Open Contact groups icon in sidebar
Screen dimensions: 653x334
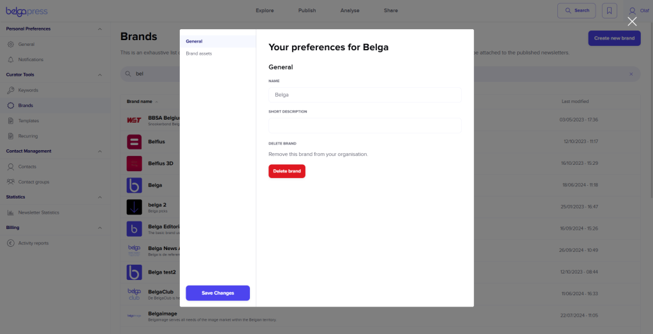(x=11, y=182)
